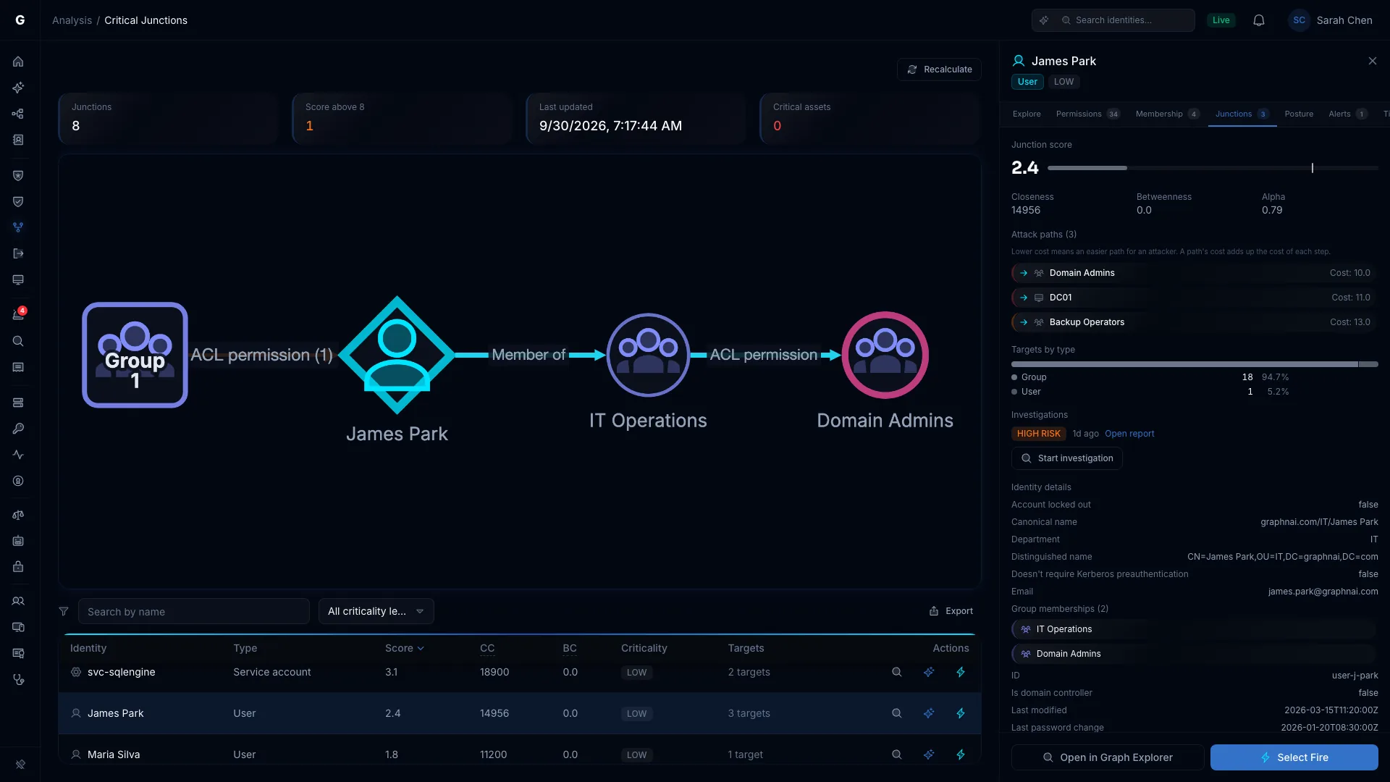Switch to the Permissions tab
Screen dimensions: 1390x782
(1087, 114)
